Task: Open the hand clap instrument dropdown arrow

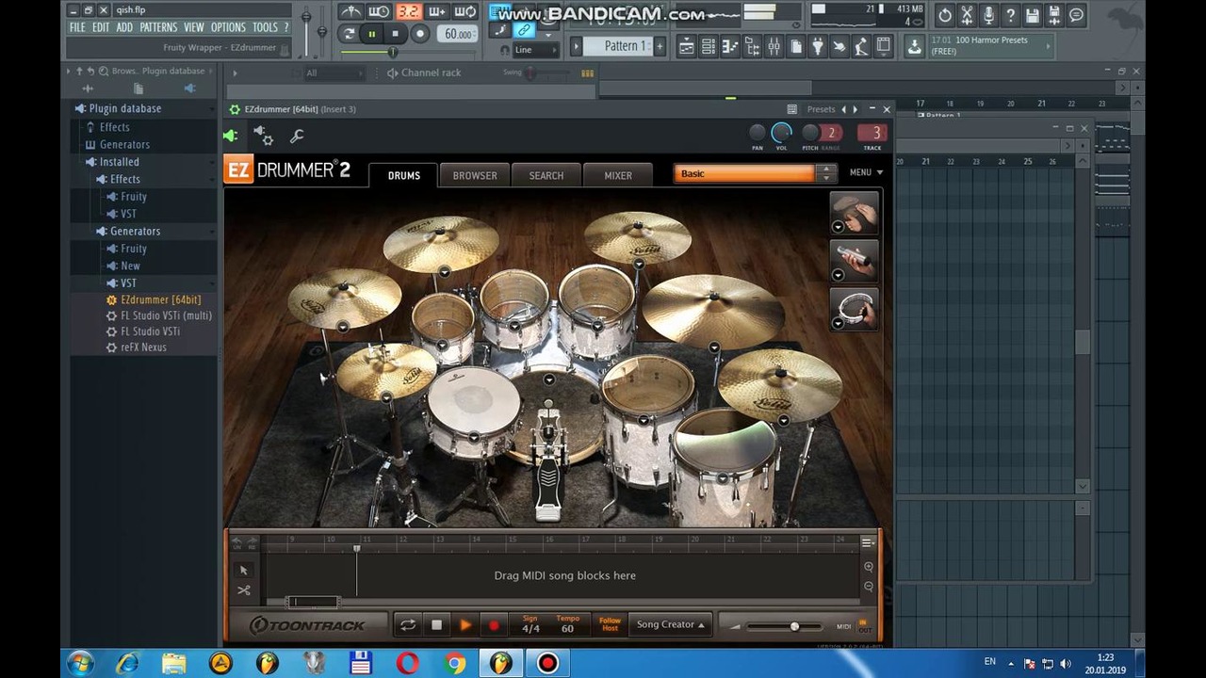Action: pos(838,227)
